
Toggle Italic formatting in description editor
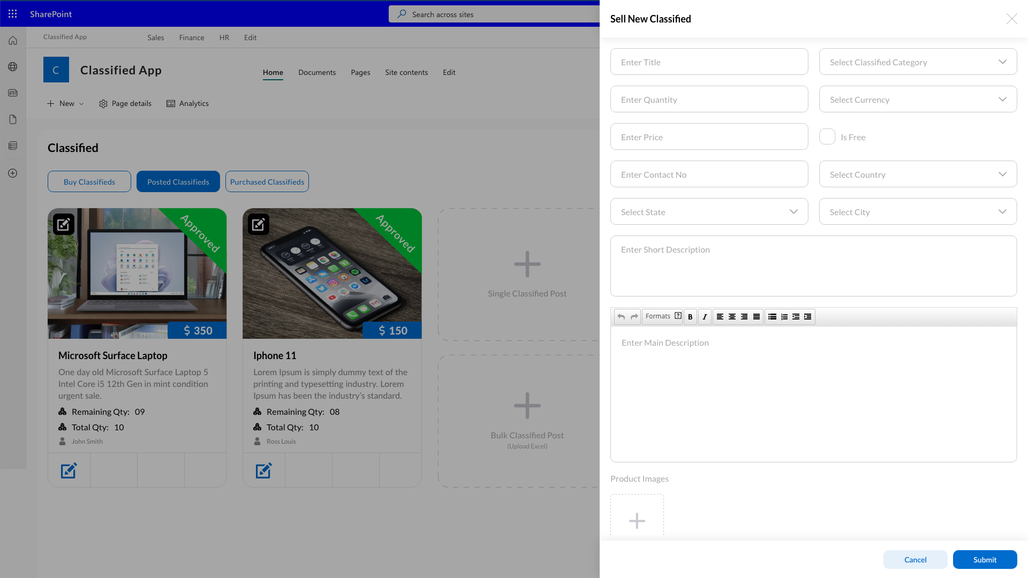pyautogui.click(x=705, y=317)
